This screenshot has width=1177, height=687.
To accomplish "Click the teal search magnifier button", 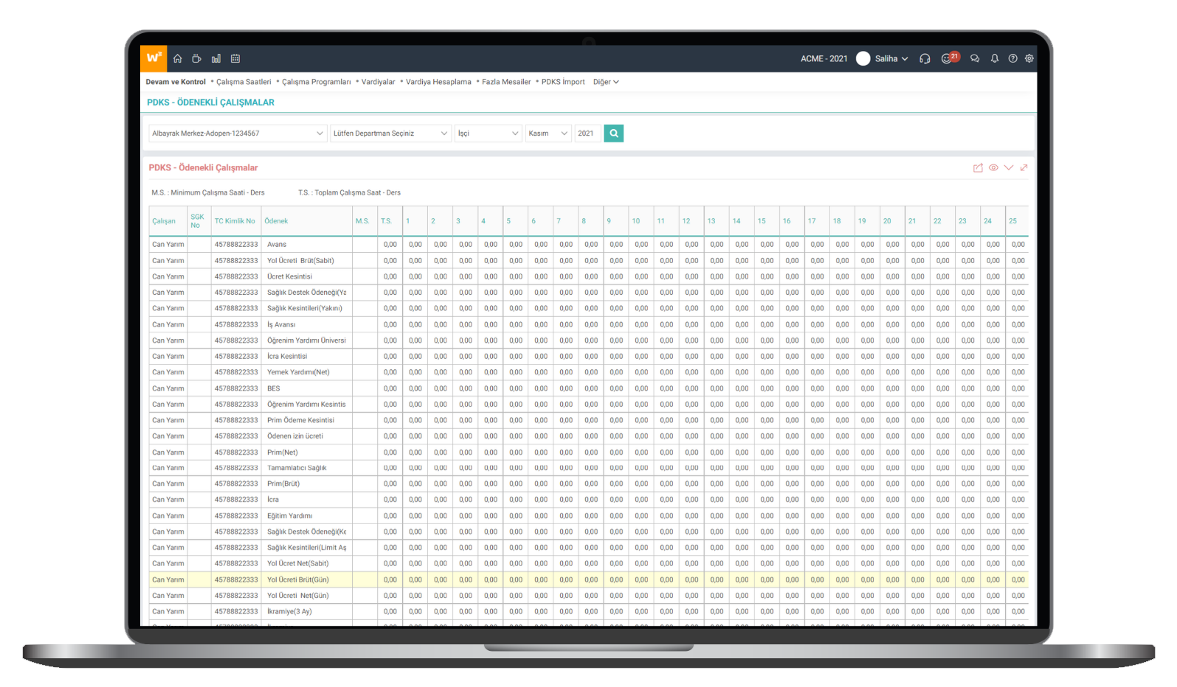I will coord(613,133).
